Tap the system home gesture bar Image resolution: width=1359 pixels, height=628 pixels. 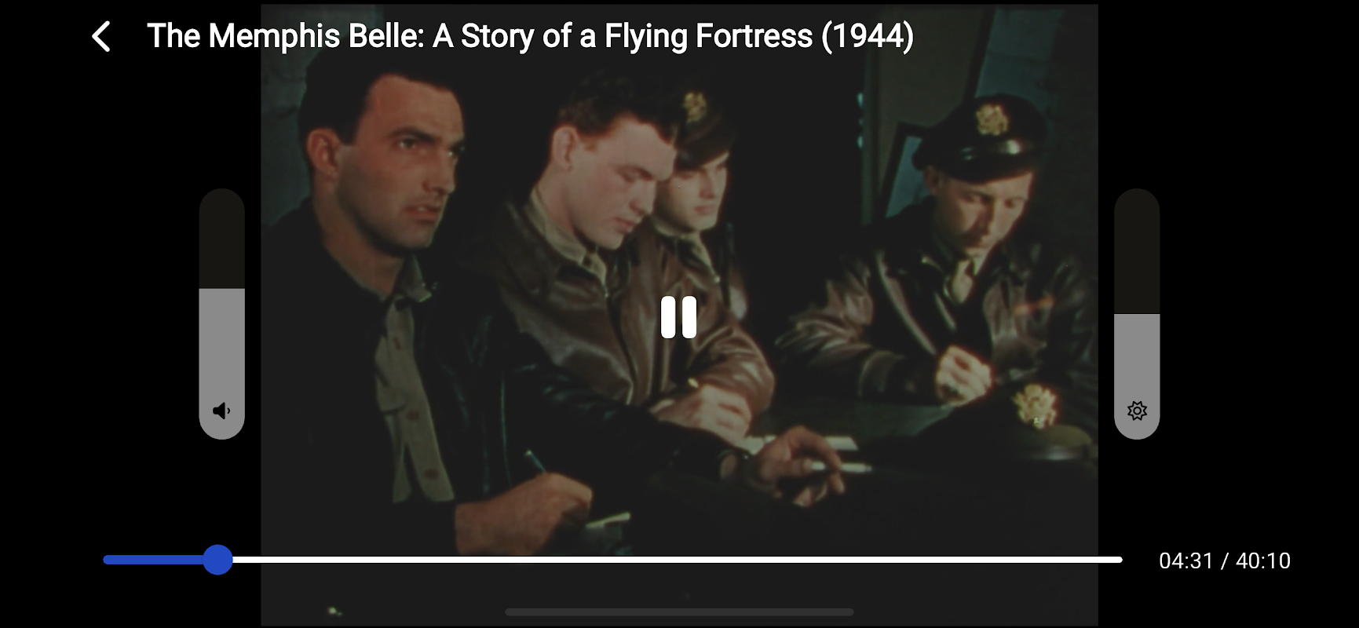[x=679, y=612]
